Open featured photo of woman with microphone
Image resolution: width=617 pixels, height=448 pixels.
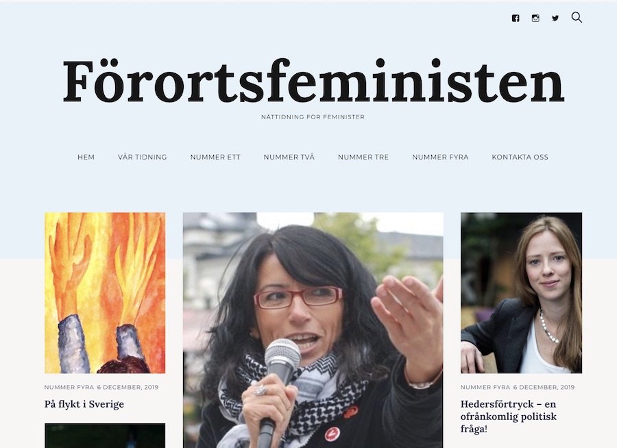tap(313, 330)
